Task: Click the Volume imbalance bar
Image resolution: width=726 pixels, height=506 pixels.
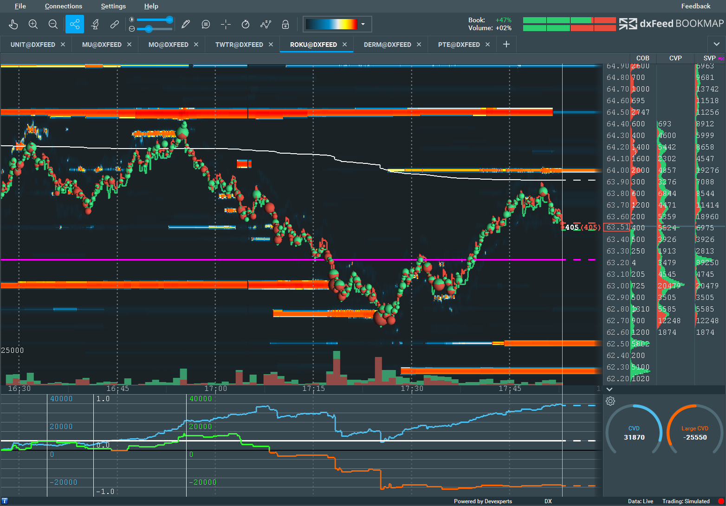Action: pos(569,28)
